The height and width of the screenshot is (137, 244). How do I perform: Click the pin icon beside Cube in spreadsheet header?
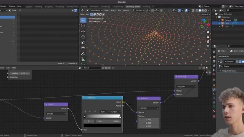(20, 10)
